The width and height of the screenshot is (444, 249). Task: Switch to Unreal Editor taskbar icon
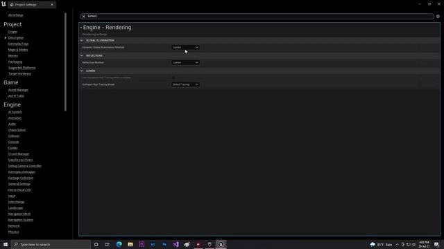tap(221, 244)
